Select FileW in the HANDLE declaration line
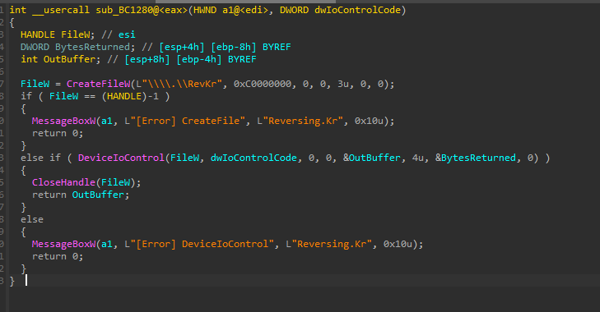The image size is (600, 312). click(76, 34)
